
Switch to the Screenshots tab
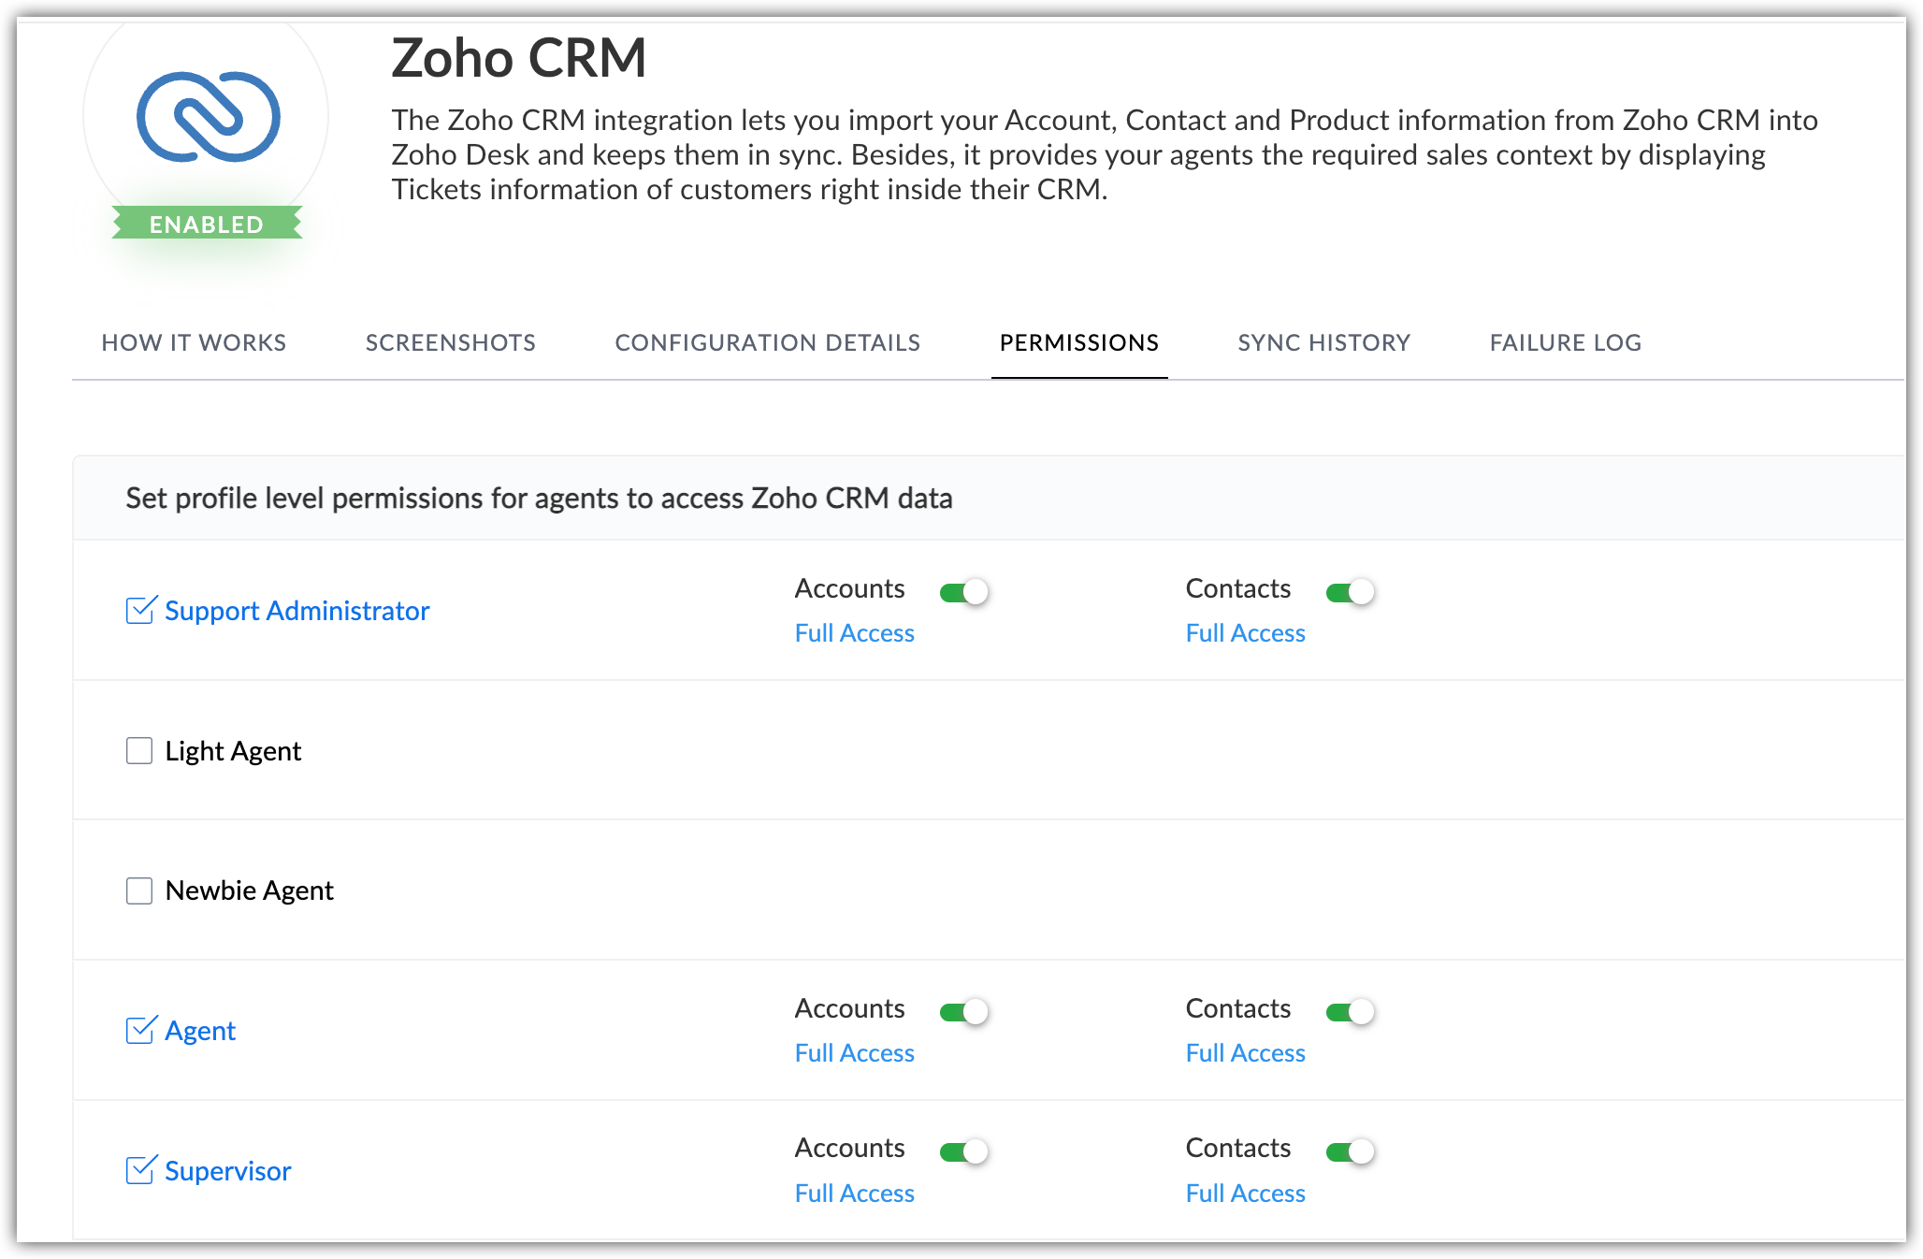click(x=451, y=342)
